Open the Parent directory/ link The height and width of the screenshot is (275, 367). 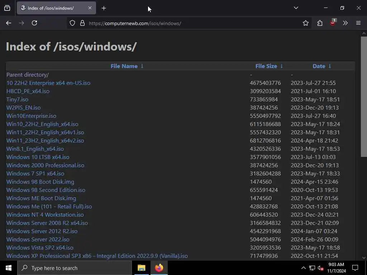tap(28, 74)
